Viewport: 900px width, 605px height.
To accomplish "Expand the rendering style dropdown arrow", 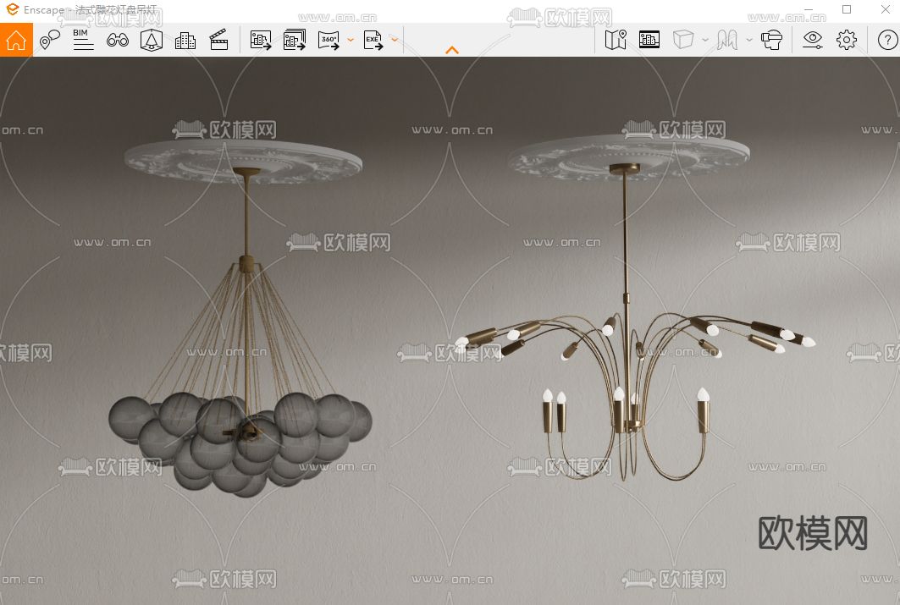I will point(705,40).
